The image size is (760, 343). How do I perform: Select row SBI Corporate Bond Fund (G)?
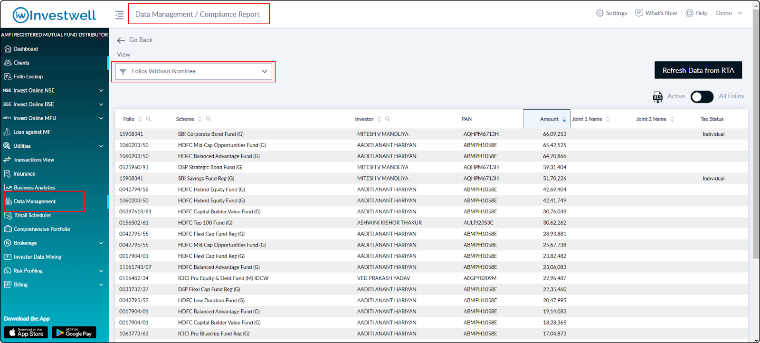[431, 134]
